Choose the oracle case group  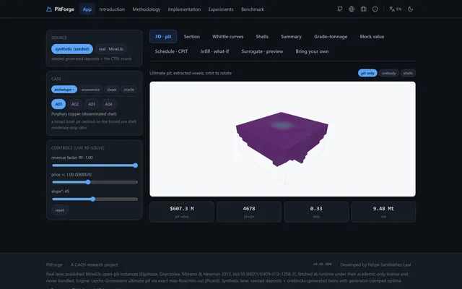click(128, 90)
